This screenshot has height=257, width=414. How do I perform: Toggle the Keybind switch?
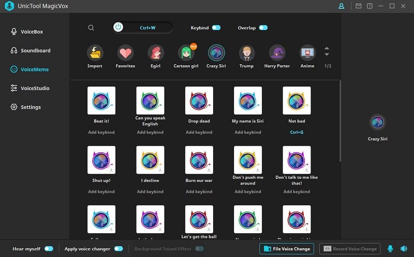(x=216, y=27)
